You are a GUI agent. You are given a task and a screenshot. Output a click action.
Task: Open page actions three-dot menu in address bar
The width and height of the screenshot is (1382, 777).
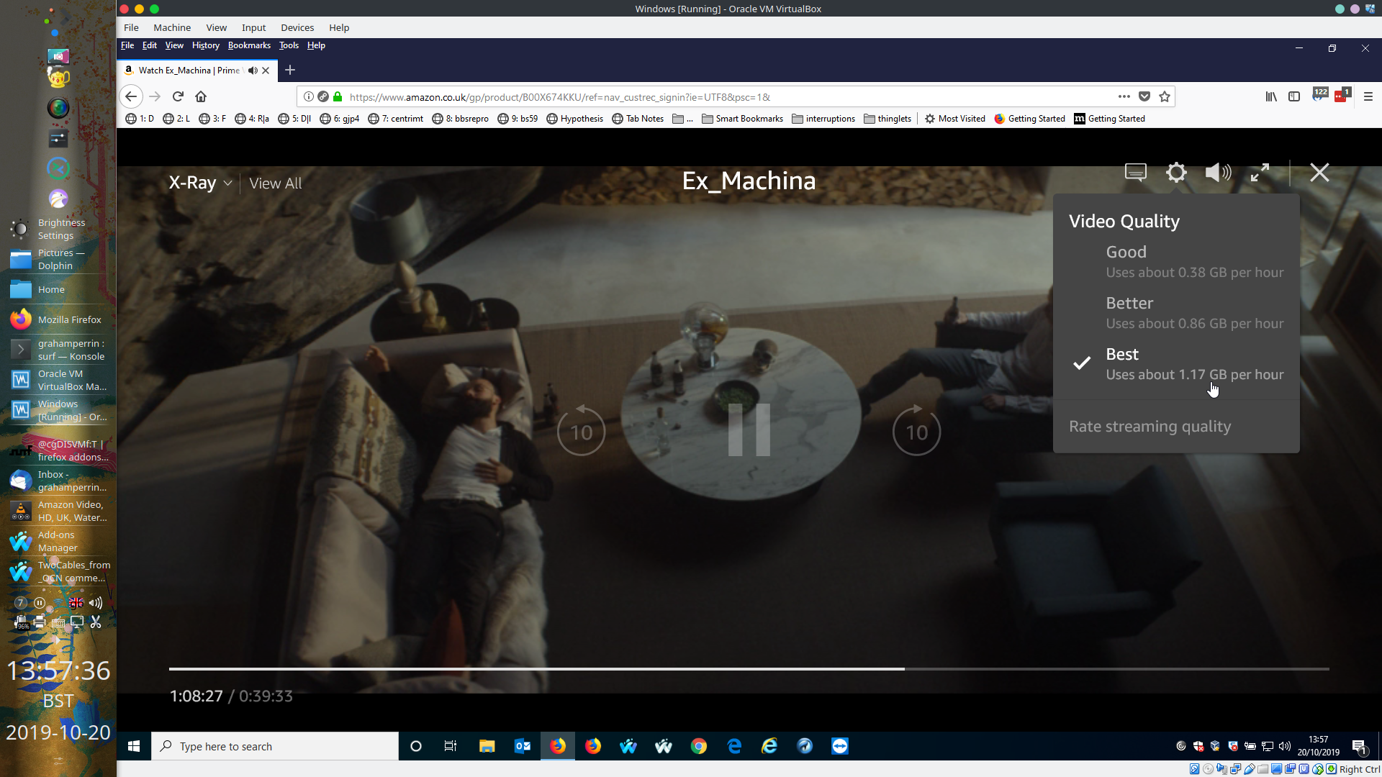(1124, 96)
